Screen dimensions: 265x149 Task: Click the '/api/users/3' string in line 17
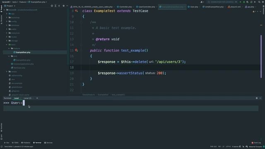(x=168, y=62)
